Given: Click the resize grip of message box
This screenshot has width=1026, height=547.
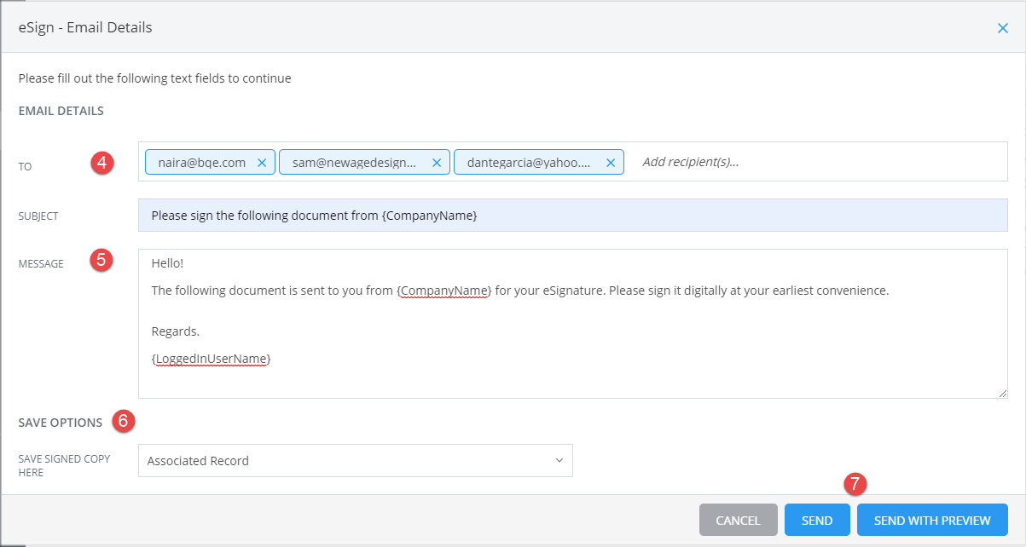Looking at the screenshot, I should point(1003,394).
